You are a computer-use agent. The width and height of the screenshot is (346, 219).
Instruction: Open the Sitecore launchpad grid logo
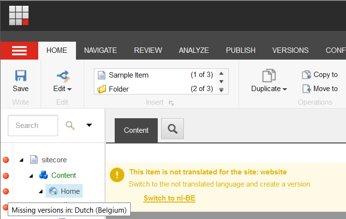coord(19,16)
